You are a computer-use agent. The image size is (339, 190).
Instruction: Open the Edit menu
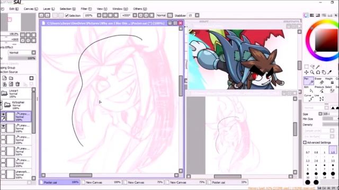tap(14, 9)
